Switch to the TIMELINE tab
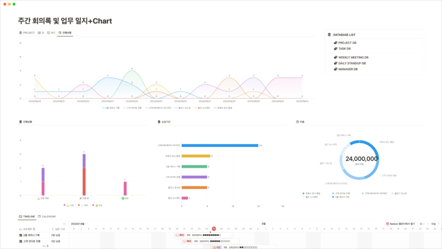 coord(29,216)
